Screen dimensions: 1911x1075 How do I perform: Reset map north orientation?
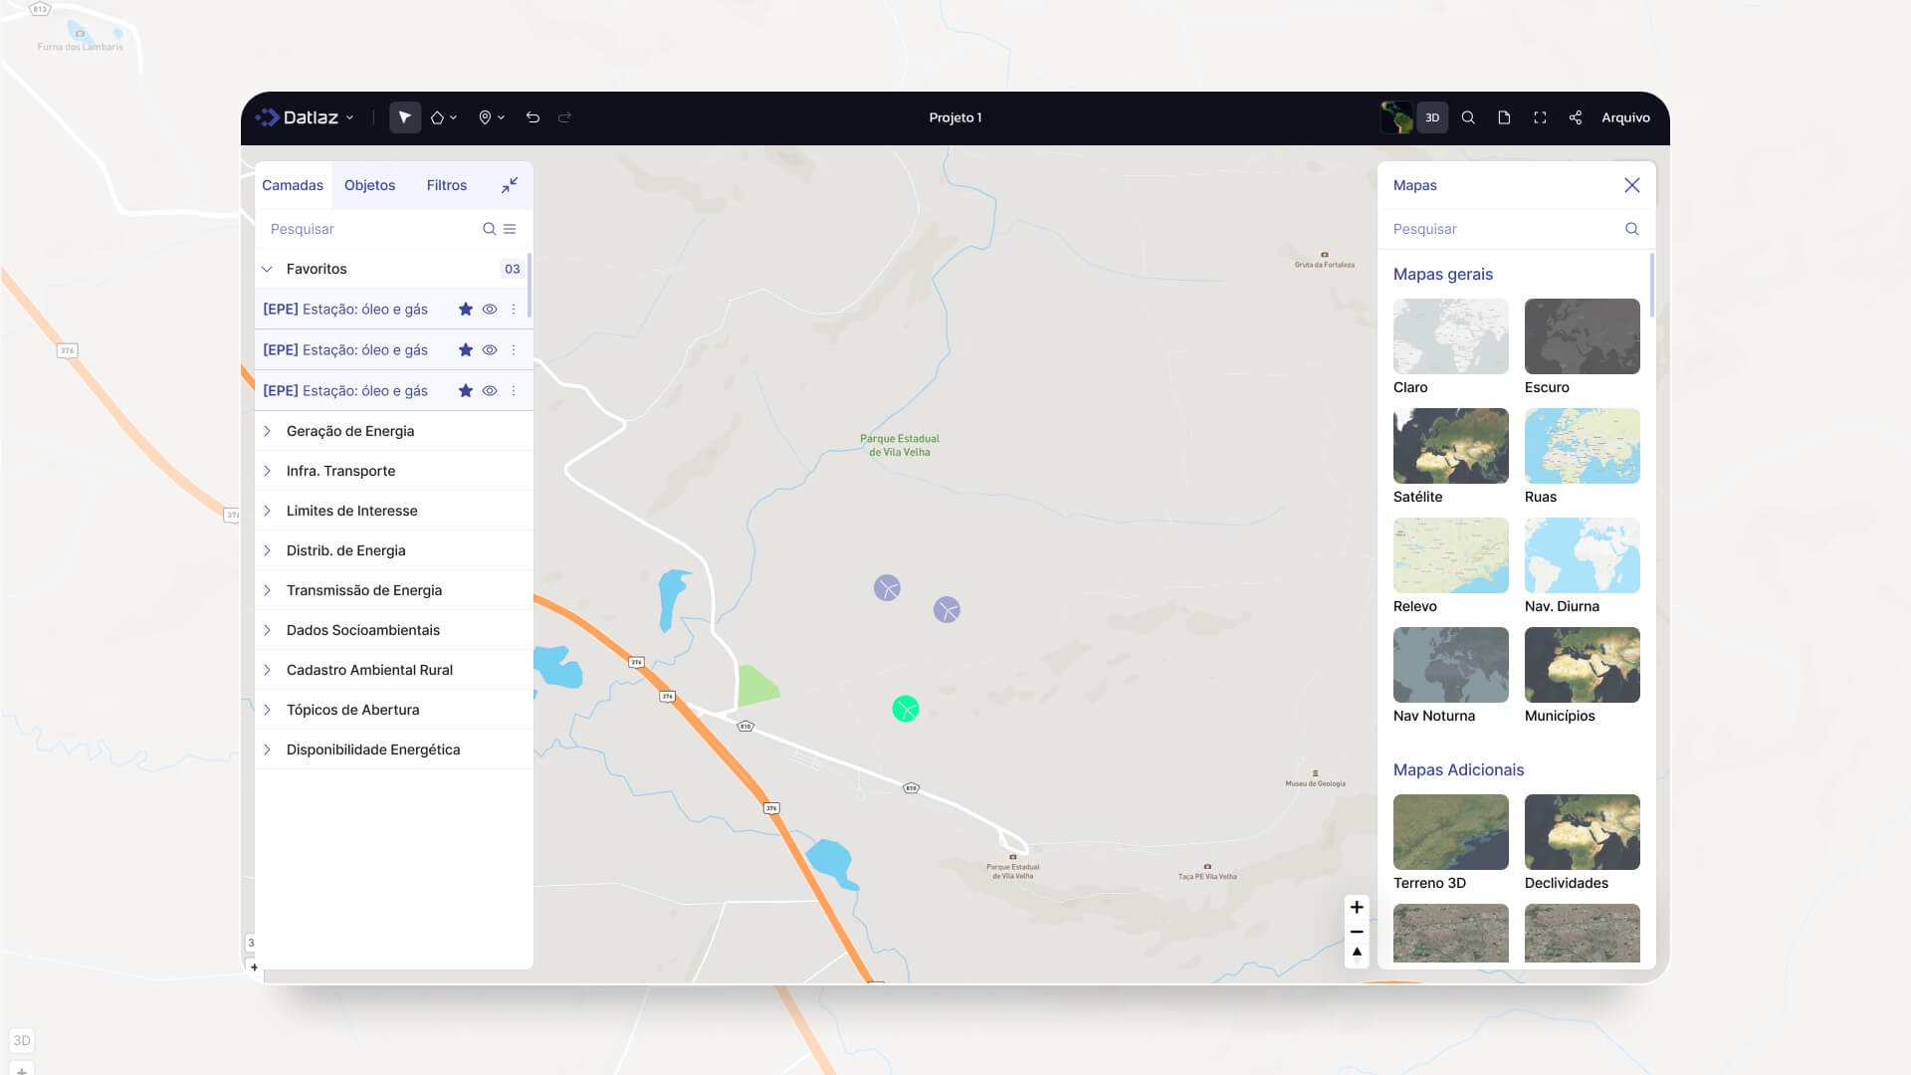click(x=1357, y=954)
